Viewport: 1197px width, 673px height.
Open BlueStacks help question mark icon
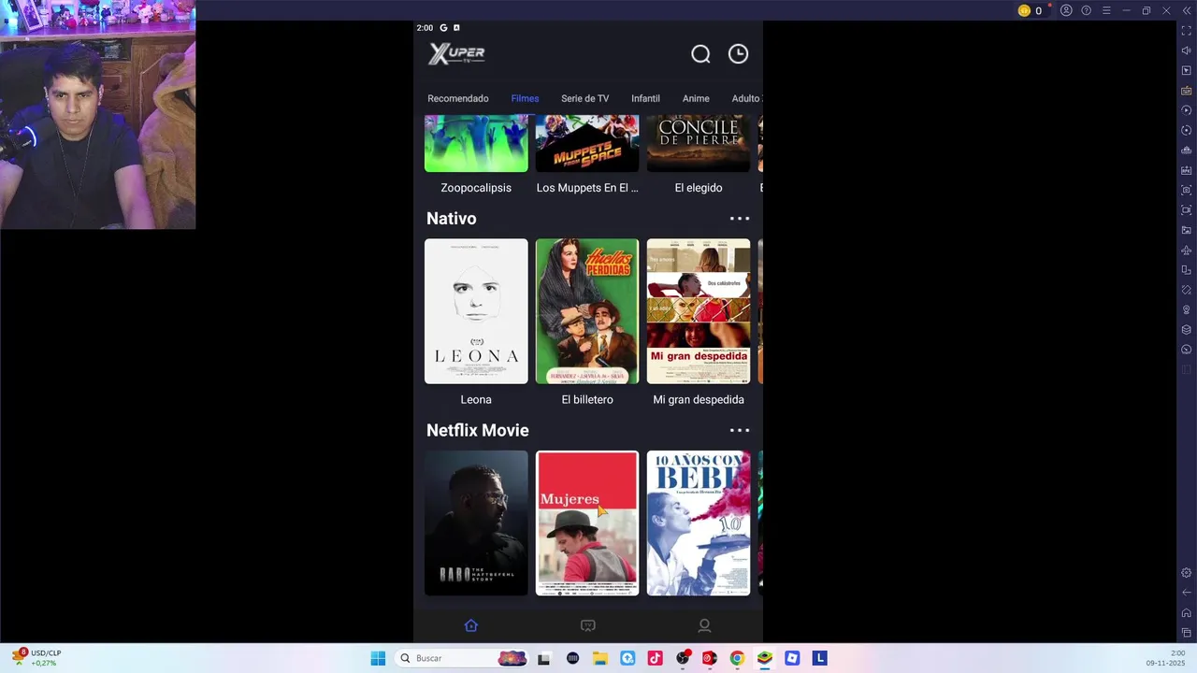(x=1086, y=10)
